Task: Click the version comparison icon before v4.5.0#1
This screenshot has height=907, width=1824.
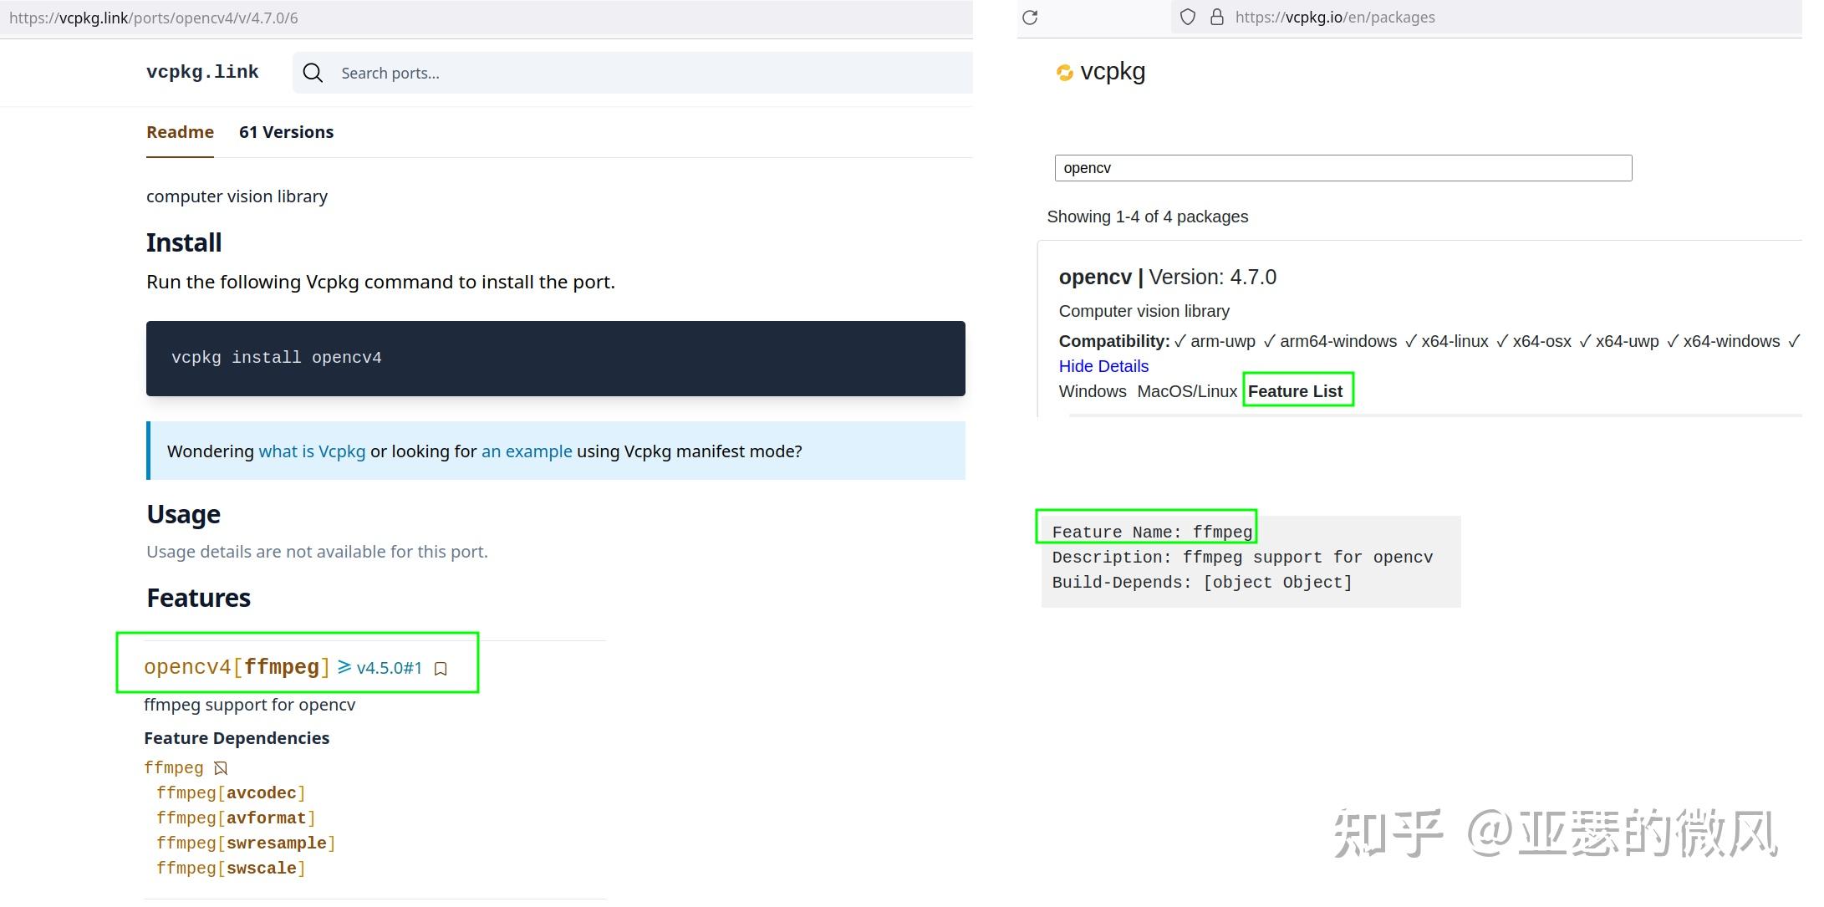Action: click(x=344, y=667)
